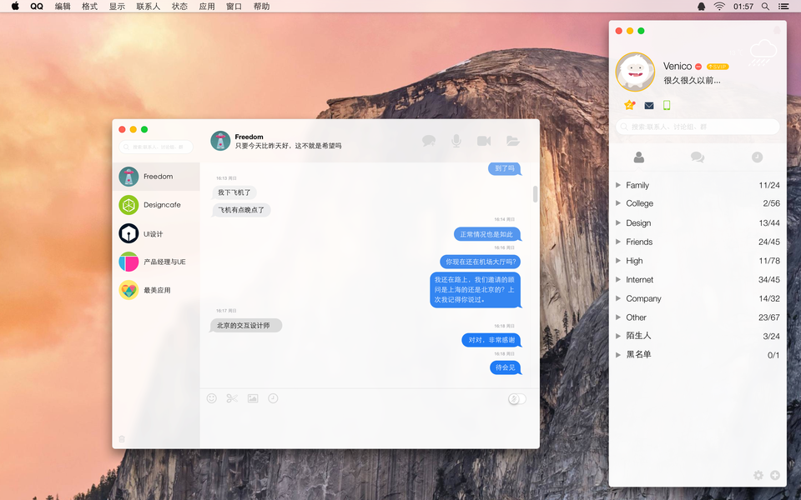
Task: Open the 格式 menu
Action: coord(90,6)
